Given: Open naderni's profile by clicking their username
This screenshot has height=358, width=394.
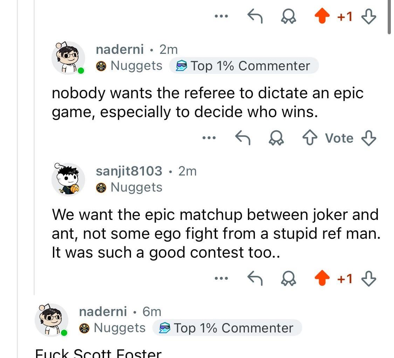Looking at the screenshot, I should [119, 49].
